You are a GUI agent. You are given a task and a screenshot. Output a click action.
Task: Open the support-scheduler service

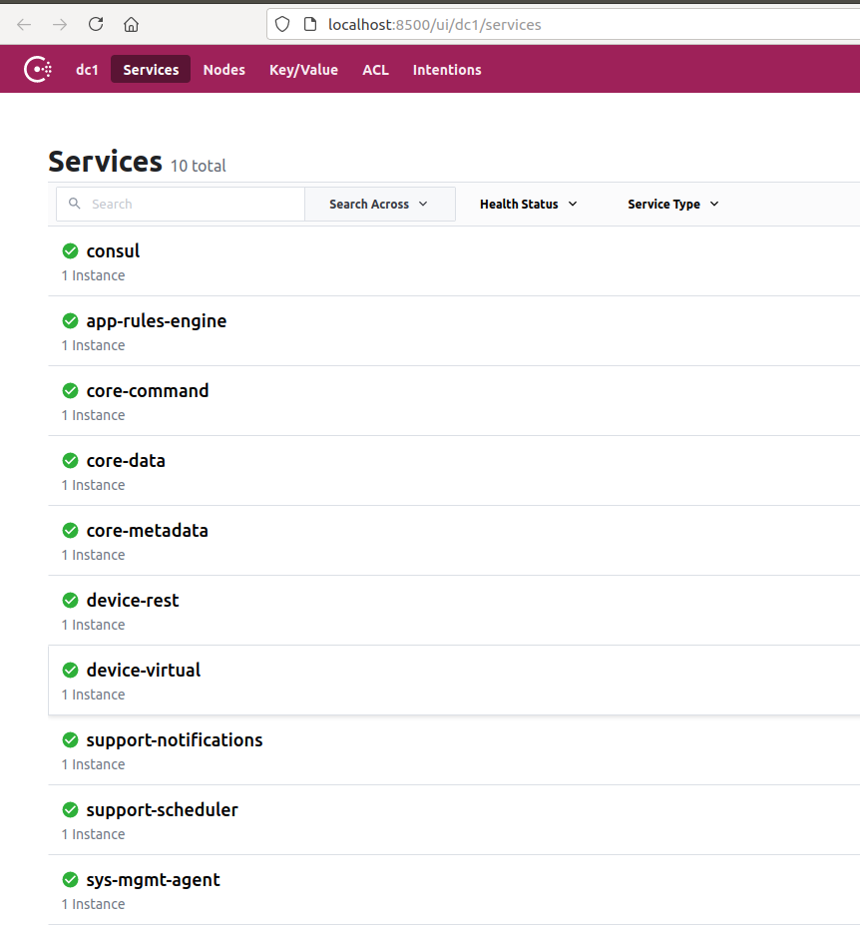(163, 810)
